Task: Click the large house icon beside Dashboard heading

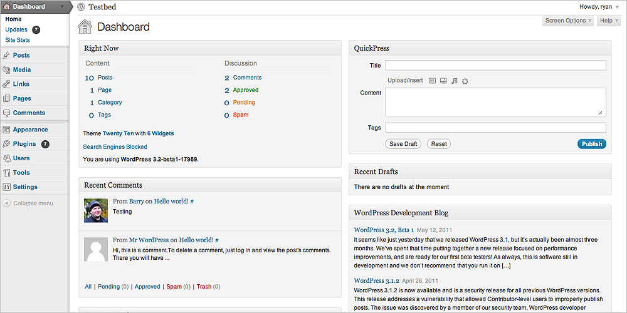Action: (x=85, y=27)
